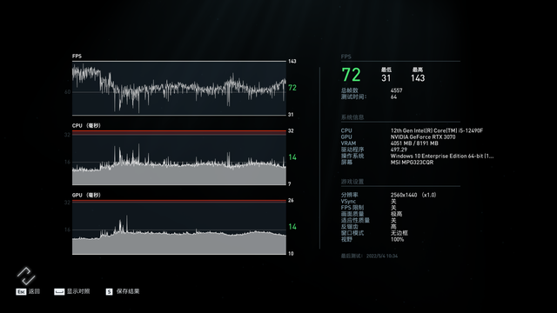Go back using the 返回 label
557x313 pixels.
34,291
